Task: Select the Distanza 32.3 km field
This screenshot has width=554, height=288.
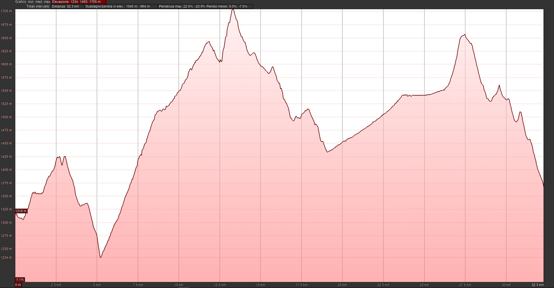Action: click(x=68, y=6)
